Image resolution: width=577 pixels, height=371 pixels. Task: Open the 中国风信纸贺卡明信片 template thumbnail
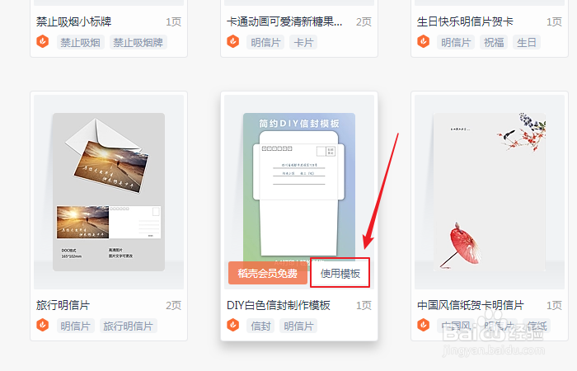(490, 192)
